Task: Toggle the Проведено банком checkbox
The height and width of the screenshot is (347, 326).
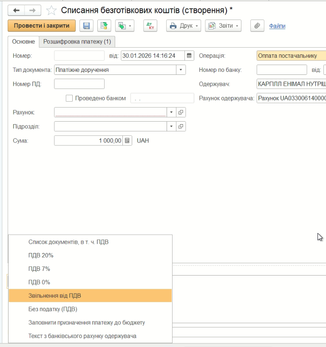Action: (69, 98)
